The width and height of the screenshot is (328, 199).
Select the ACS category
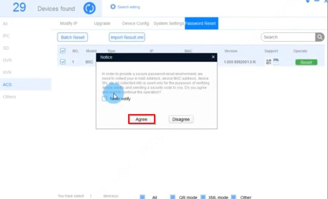point(25,84)
